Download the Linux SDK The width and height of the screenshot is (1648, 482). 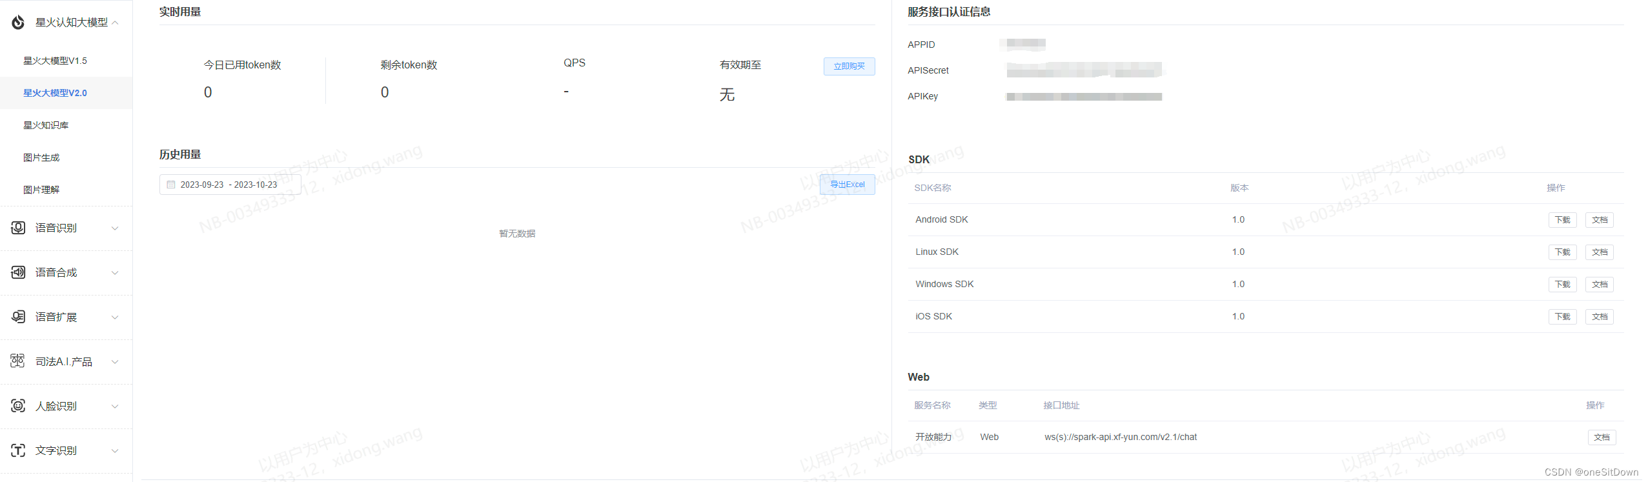(x=1562, y=252)
